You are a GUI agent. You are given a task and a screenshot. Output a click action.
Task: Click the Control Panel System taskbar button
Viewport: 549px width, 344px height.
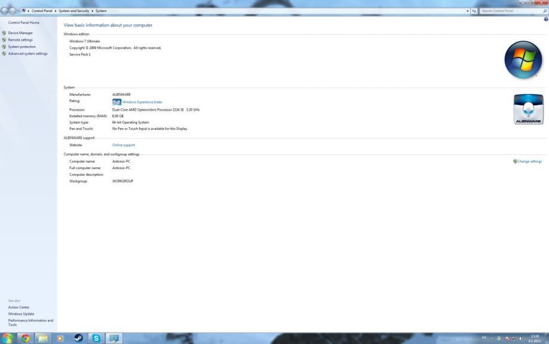114,338
